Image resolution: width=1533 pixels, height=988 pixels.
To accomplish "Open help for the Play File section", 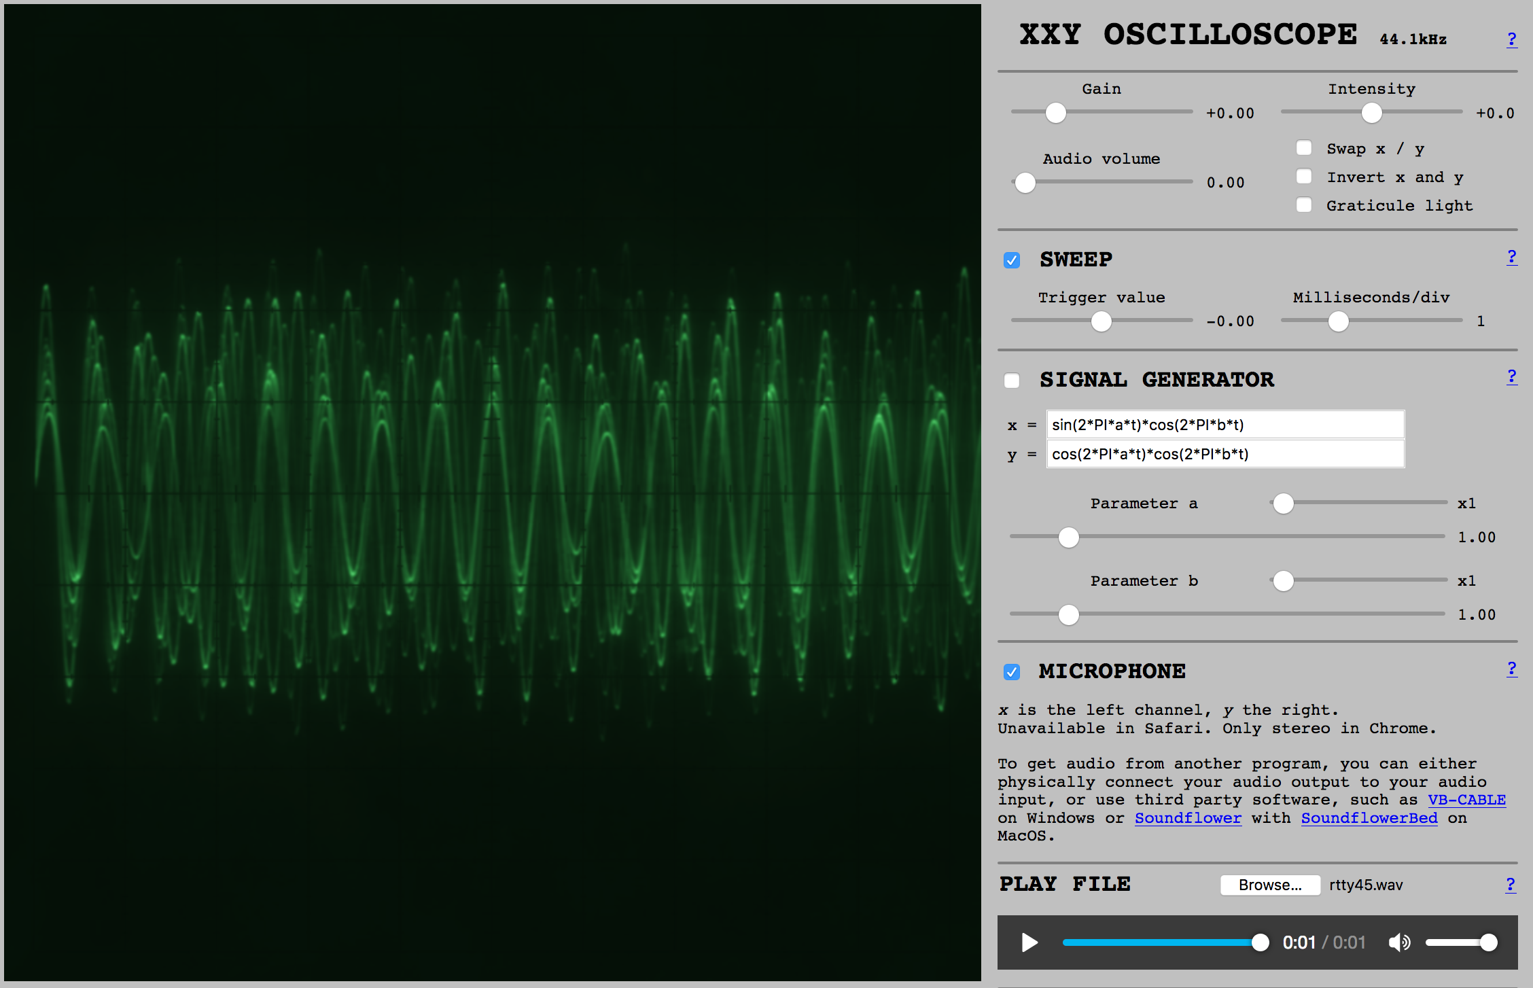I will coord(1510,885).
